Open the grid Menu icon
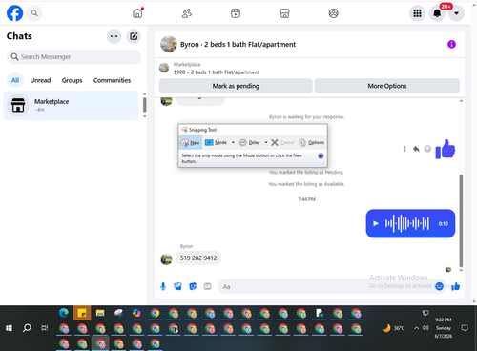The image size is (477, 351). click(x=417, y=13)
